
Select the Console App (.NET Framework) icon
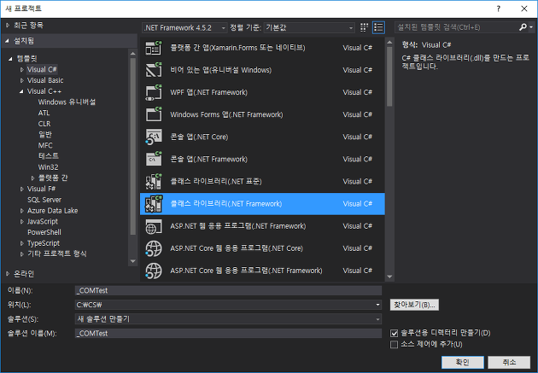tap(154, 159)
